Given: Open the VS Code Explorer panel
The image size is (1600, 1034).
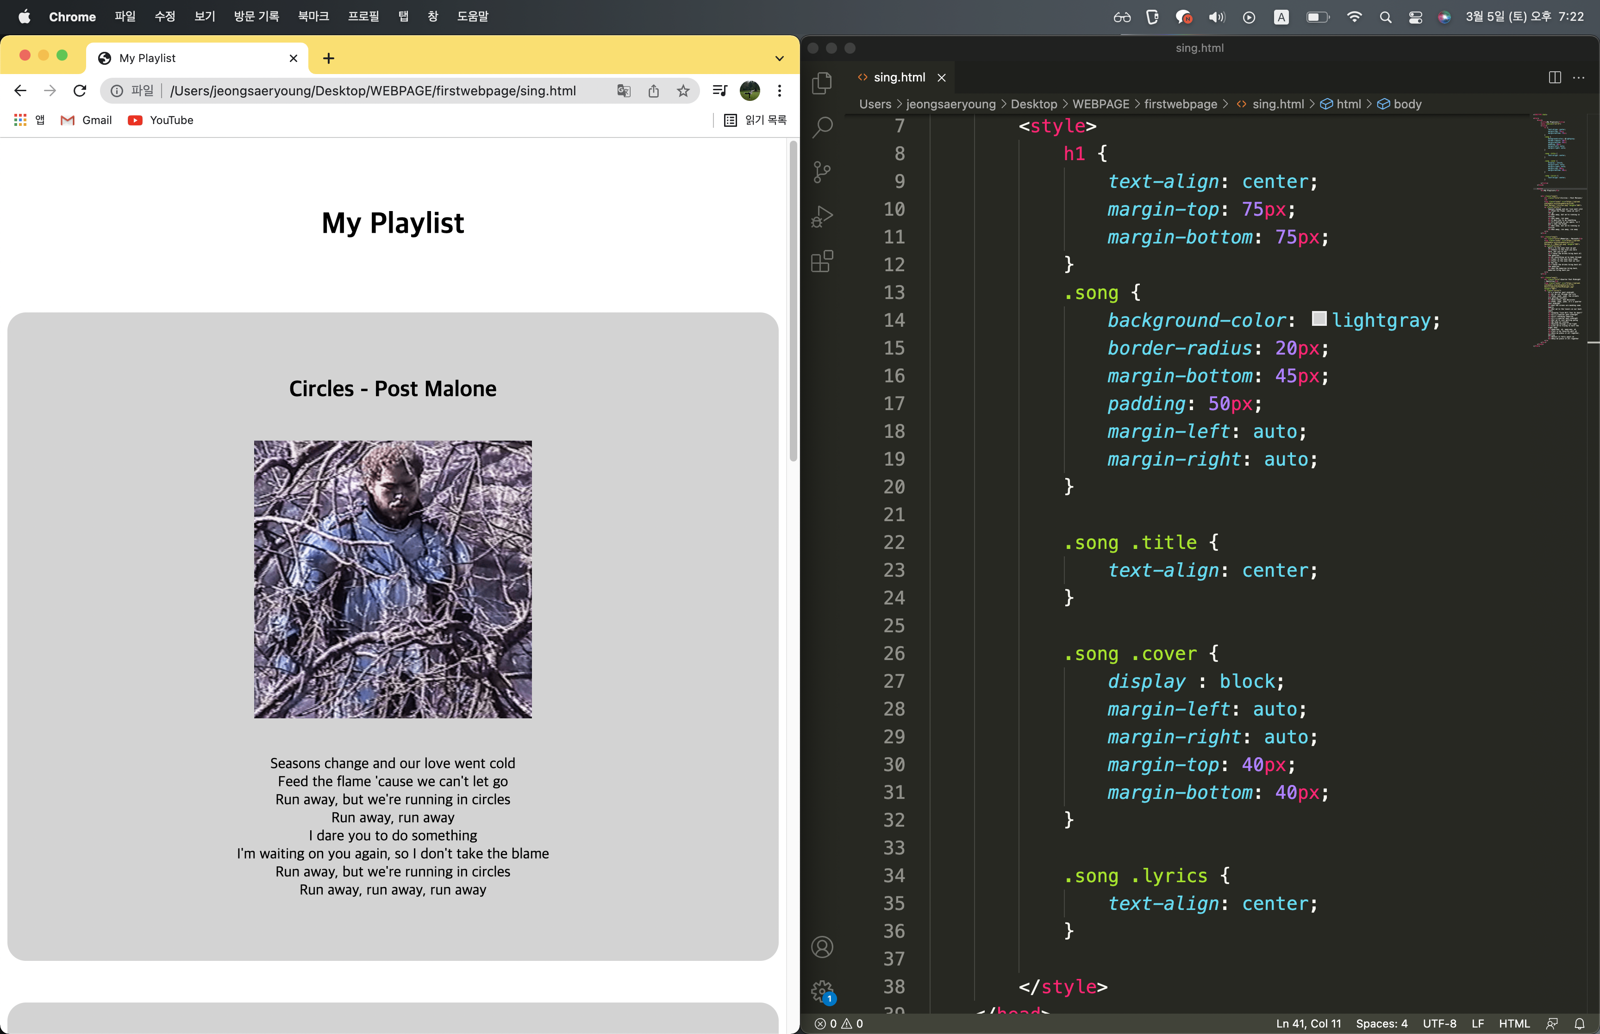Looking at the screenshot, I should click(x=822, y=83).
